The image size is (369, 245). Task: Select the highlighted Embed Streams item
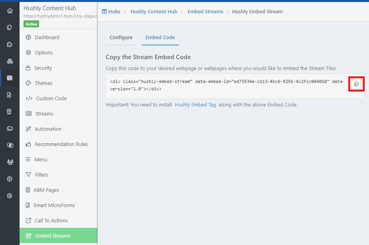pyautogui.click(x=58, y=236)
